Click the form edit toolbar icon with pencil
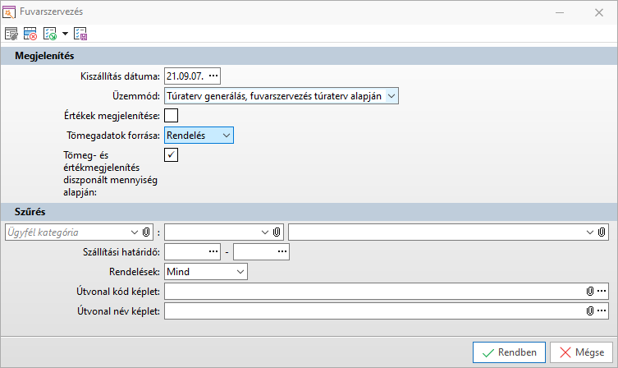Viewport: 618px width, 368px height. coord(11,34)
